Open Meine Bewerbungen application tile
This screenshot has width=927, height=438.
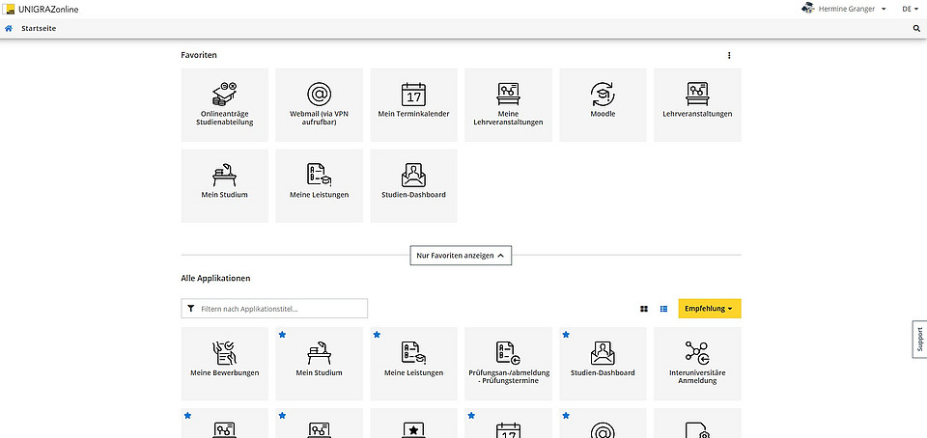pyautogui.click(x=225, y=365)
